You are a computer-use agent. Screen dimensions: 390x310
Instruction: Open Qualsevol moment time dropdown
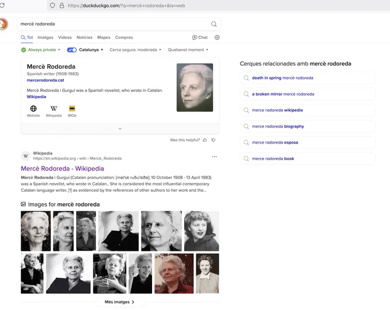(x=188, y=50)
